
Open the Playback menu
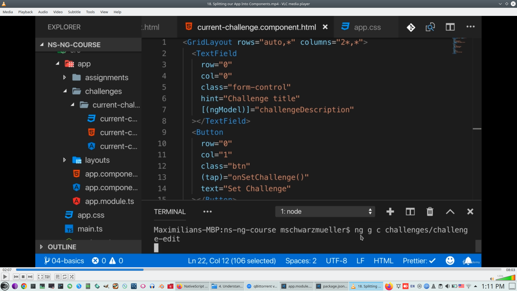click(25, 12)
